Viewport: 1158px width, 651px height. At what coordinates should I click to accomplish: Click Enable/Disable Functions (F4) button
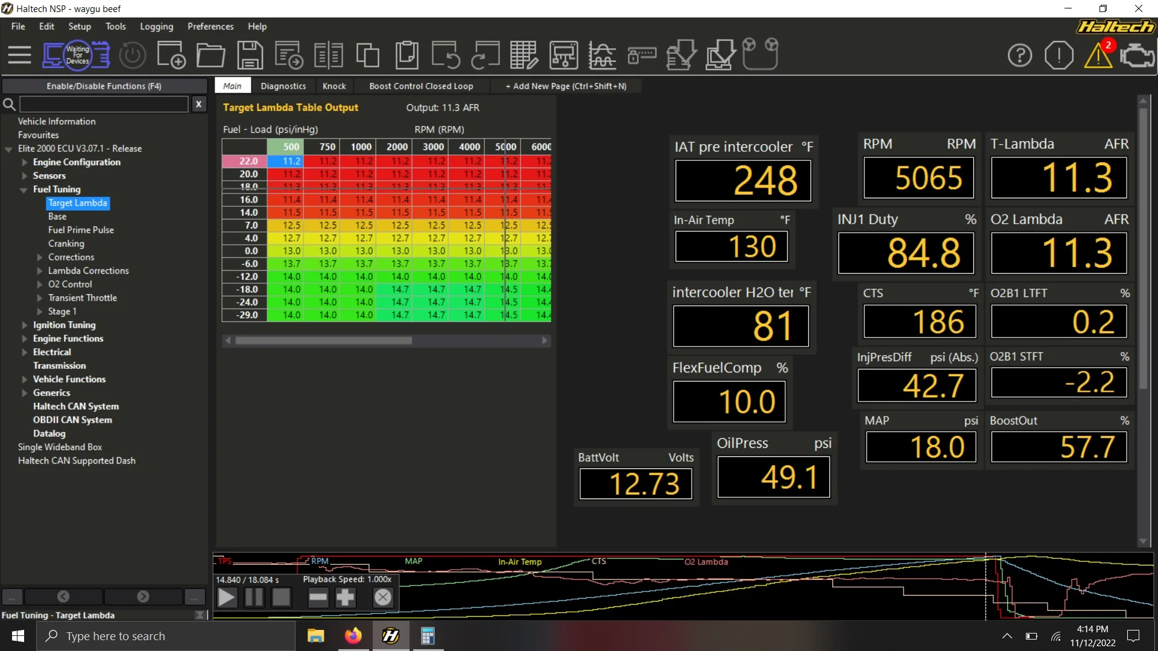tap(104, 86)
